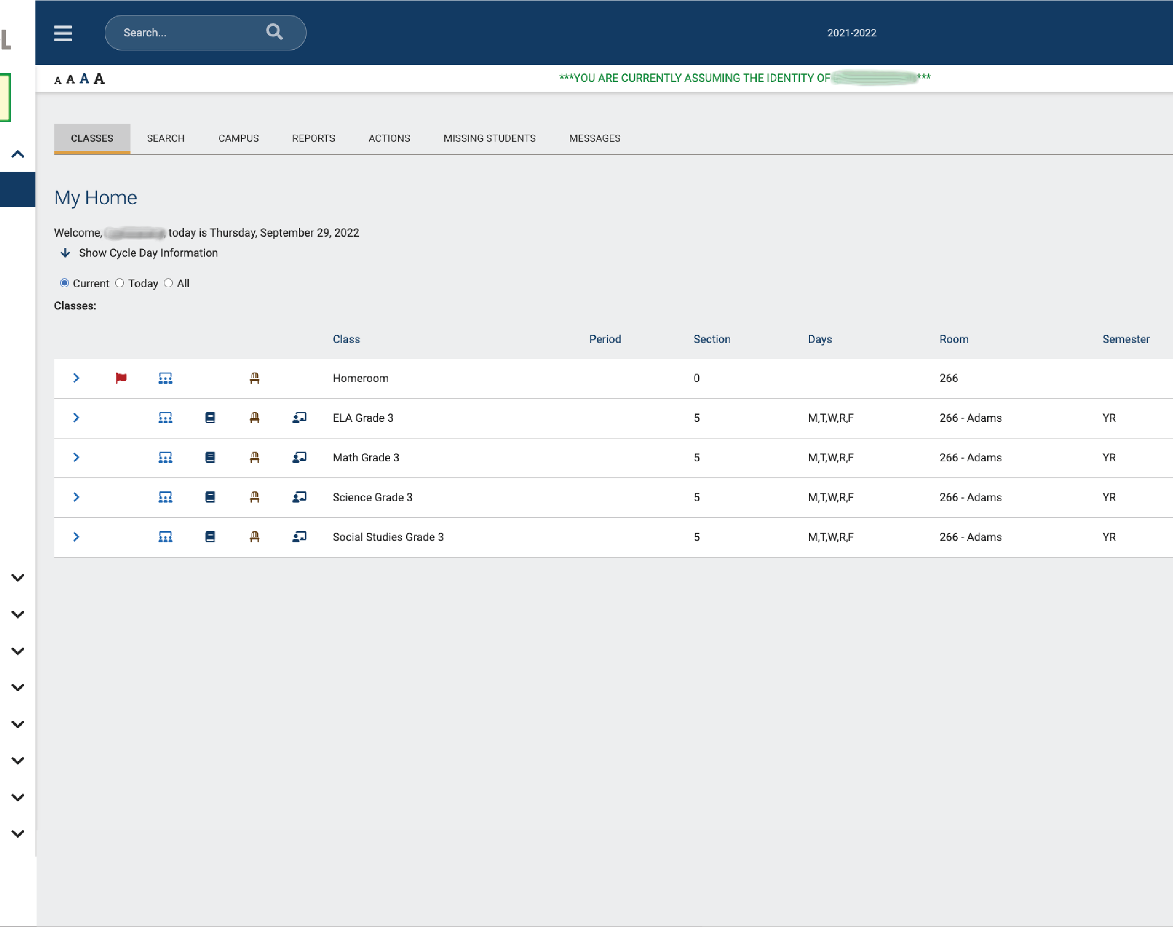Viewport: 1173px width, 927px height.
Task: Show Cycle Day Information
Action: 147,252
